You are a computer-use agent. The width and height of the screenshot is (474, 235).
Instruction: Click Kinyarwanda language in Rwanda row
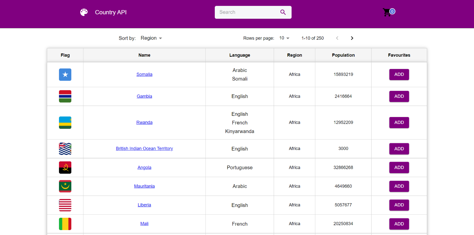(x=240, y=131)
